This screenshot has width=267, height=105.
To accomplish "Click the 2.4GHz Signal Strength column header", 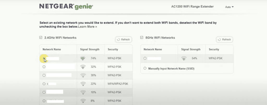I will (90, 49).
